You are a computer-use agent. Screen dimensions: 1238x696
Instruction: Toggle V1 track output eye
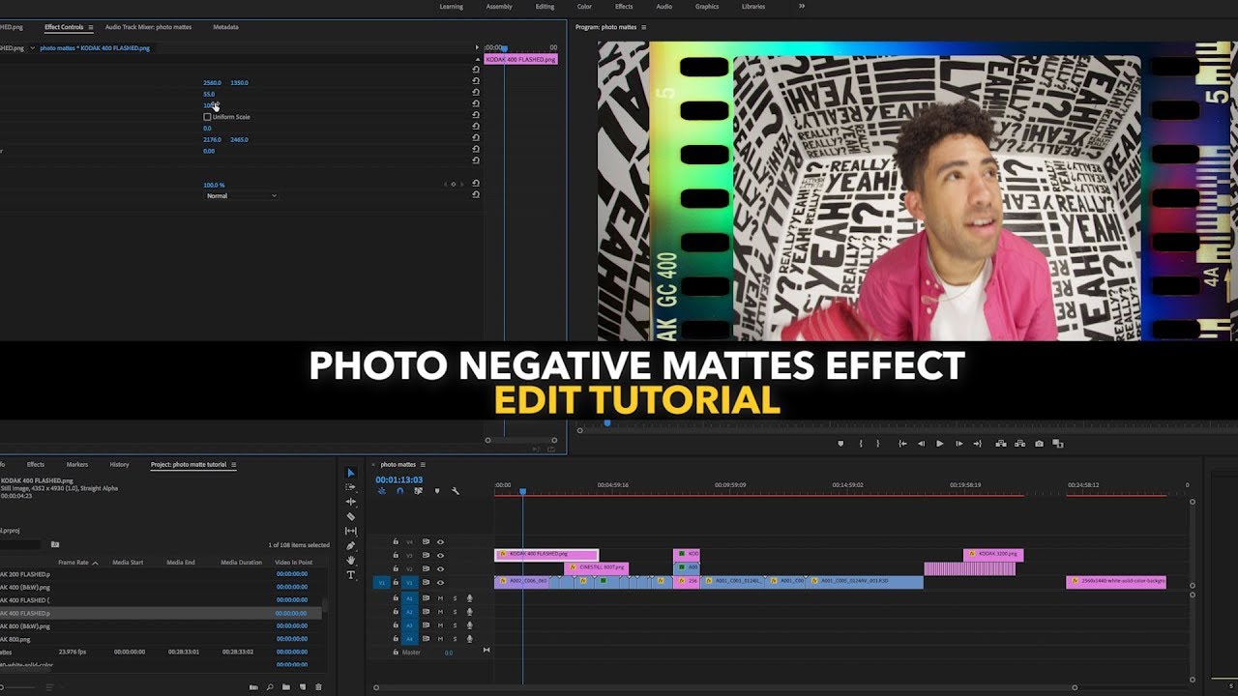click(x=440, y=583)
